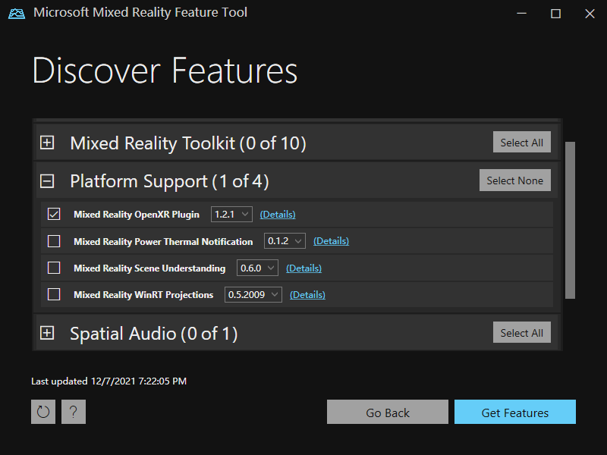Click the Platform Support (1 of 4) heading
607x455 pixels.
coord(169,181)
